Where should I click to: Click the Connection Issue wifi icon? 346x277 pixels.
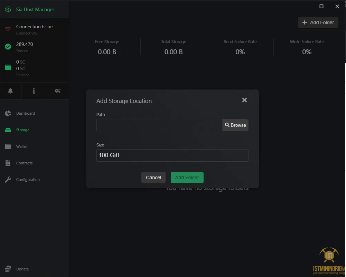(8, 29)
